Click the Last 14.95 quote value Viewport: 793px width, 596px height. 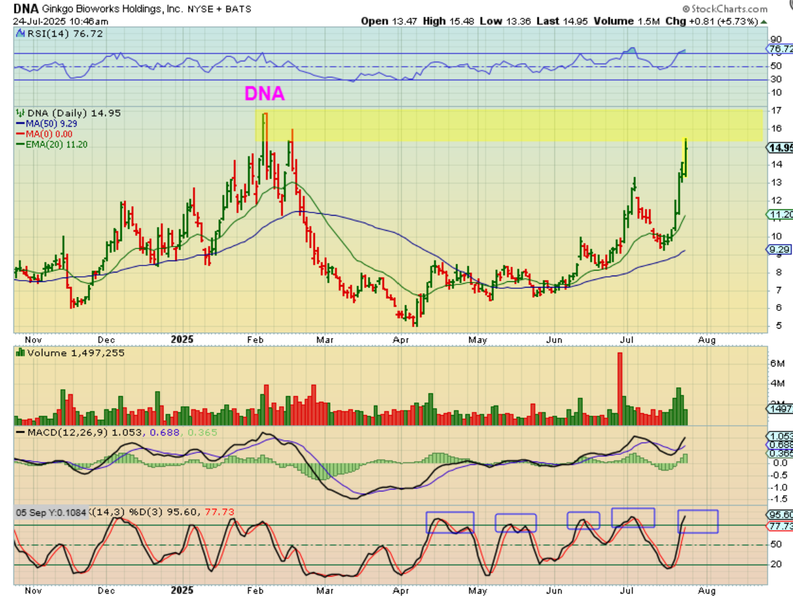[556, 21]
